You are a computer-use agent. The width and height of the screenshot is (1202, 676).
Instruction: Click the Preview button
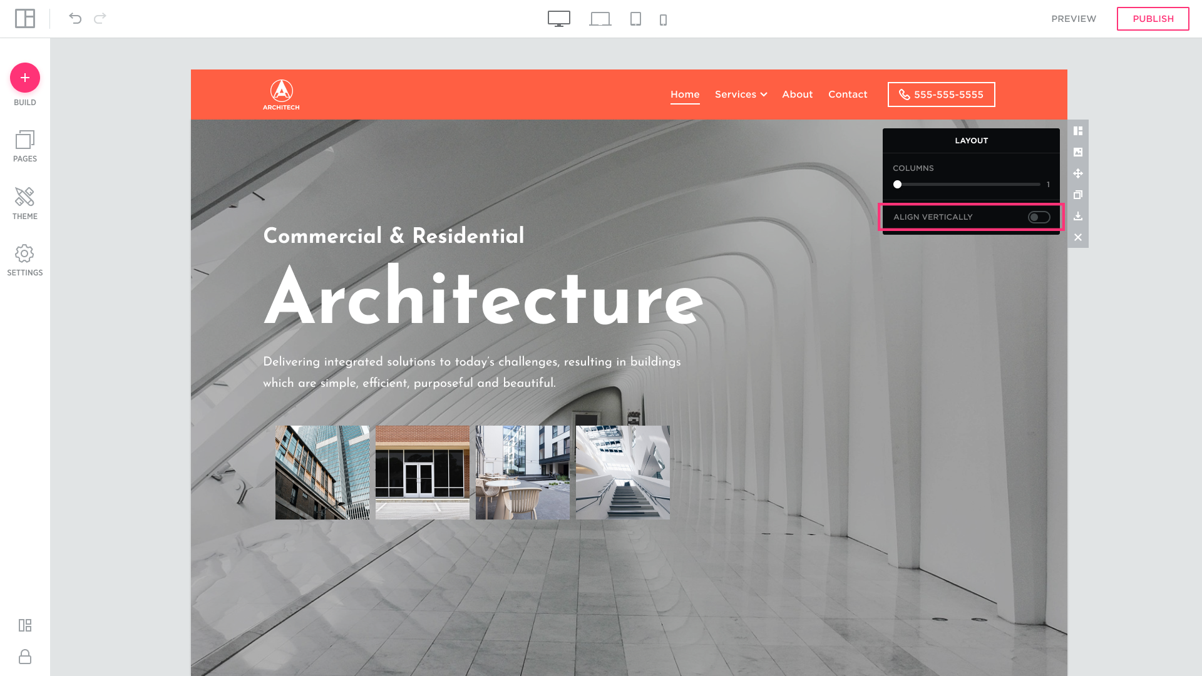coord(1074,19)
